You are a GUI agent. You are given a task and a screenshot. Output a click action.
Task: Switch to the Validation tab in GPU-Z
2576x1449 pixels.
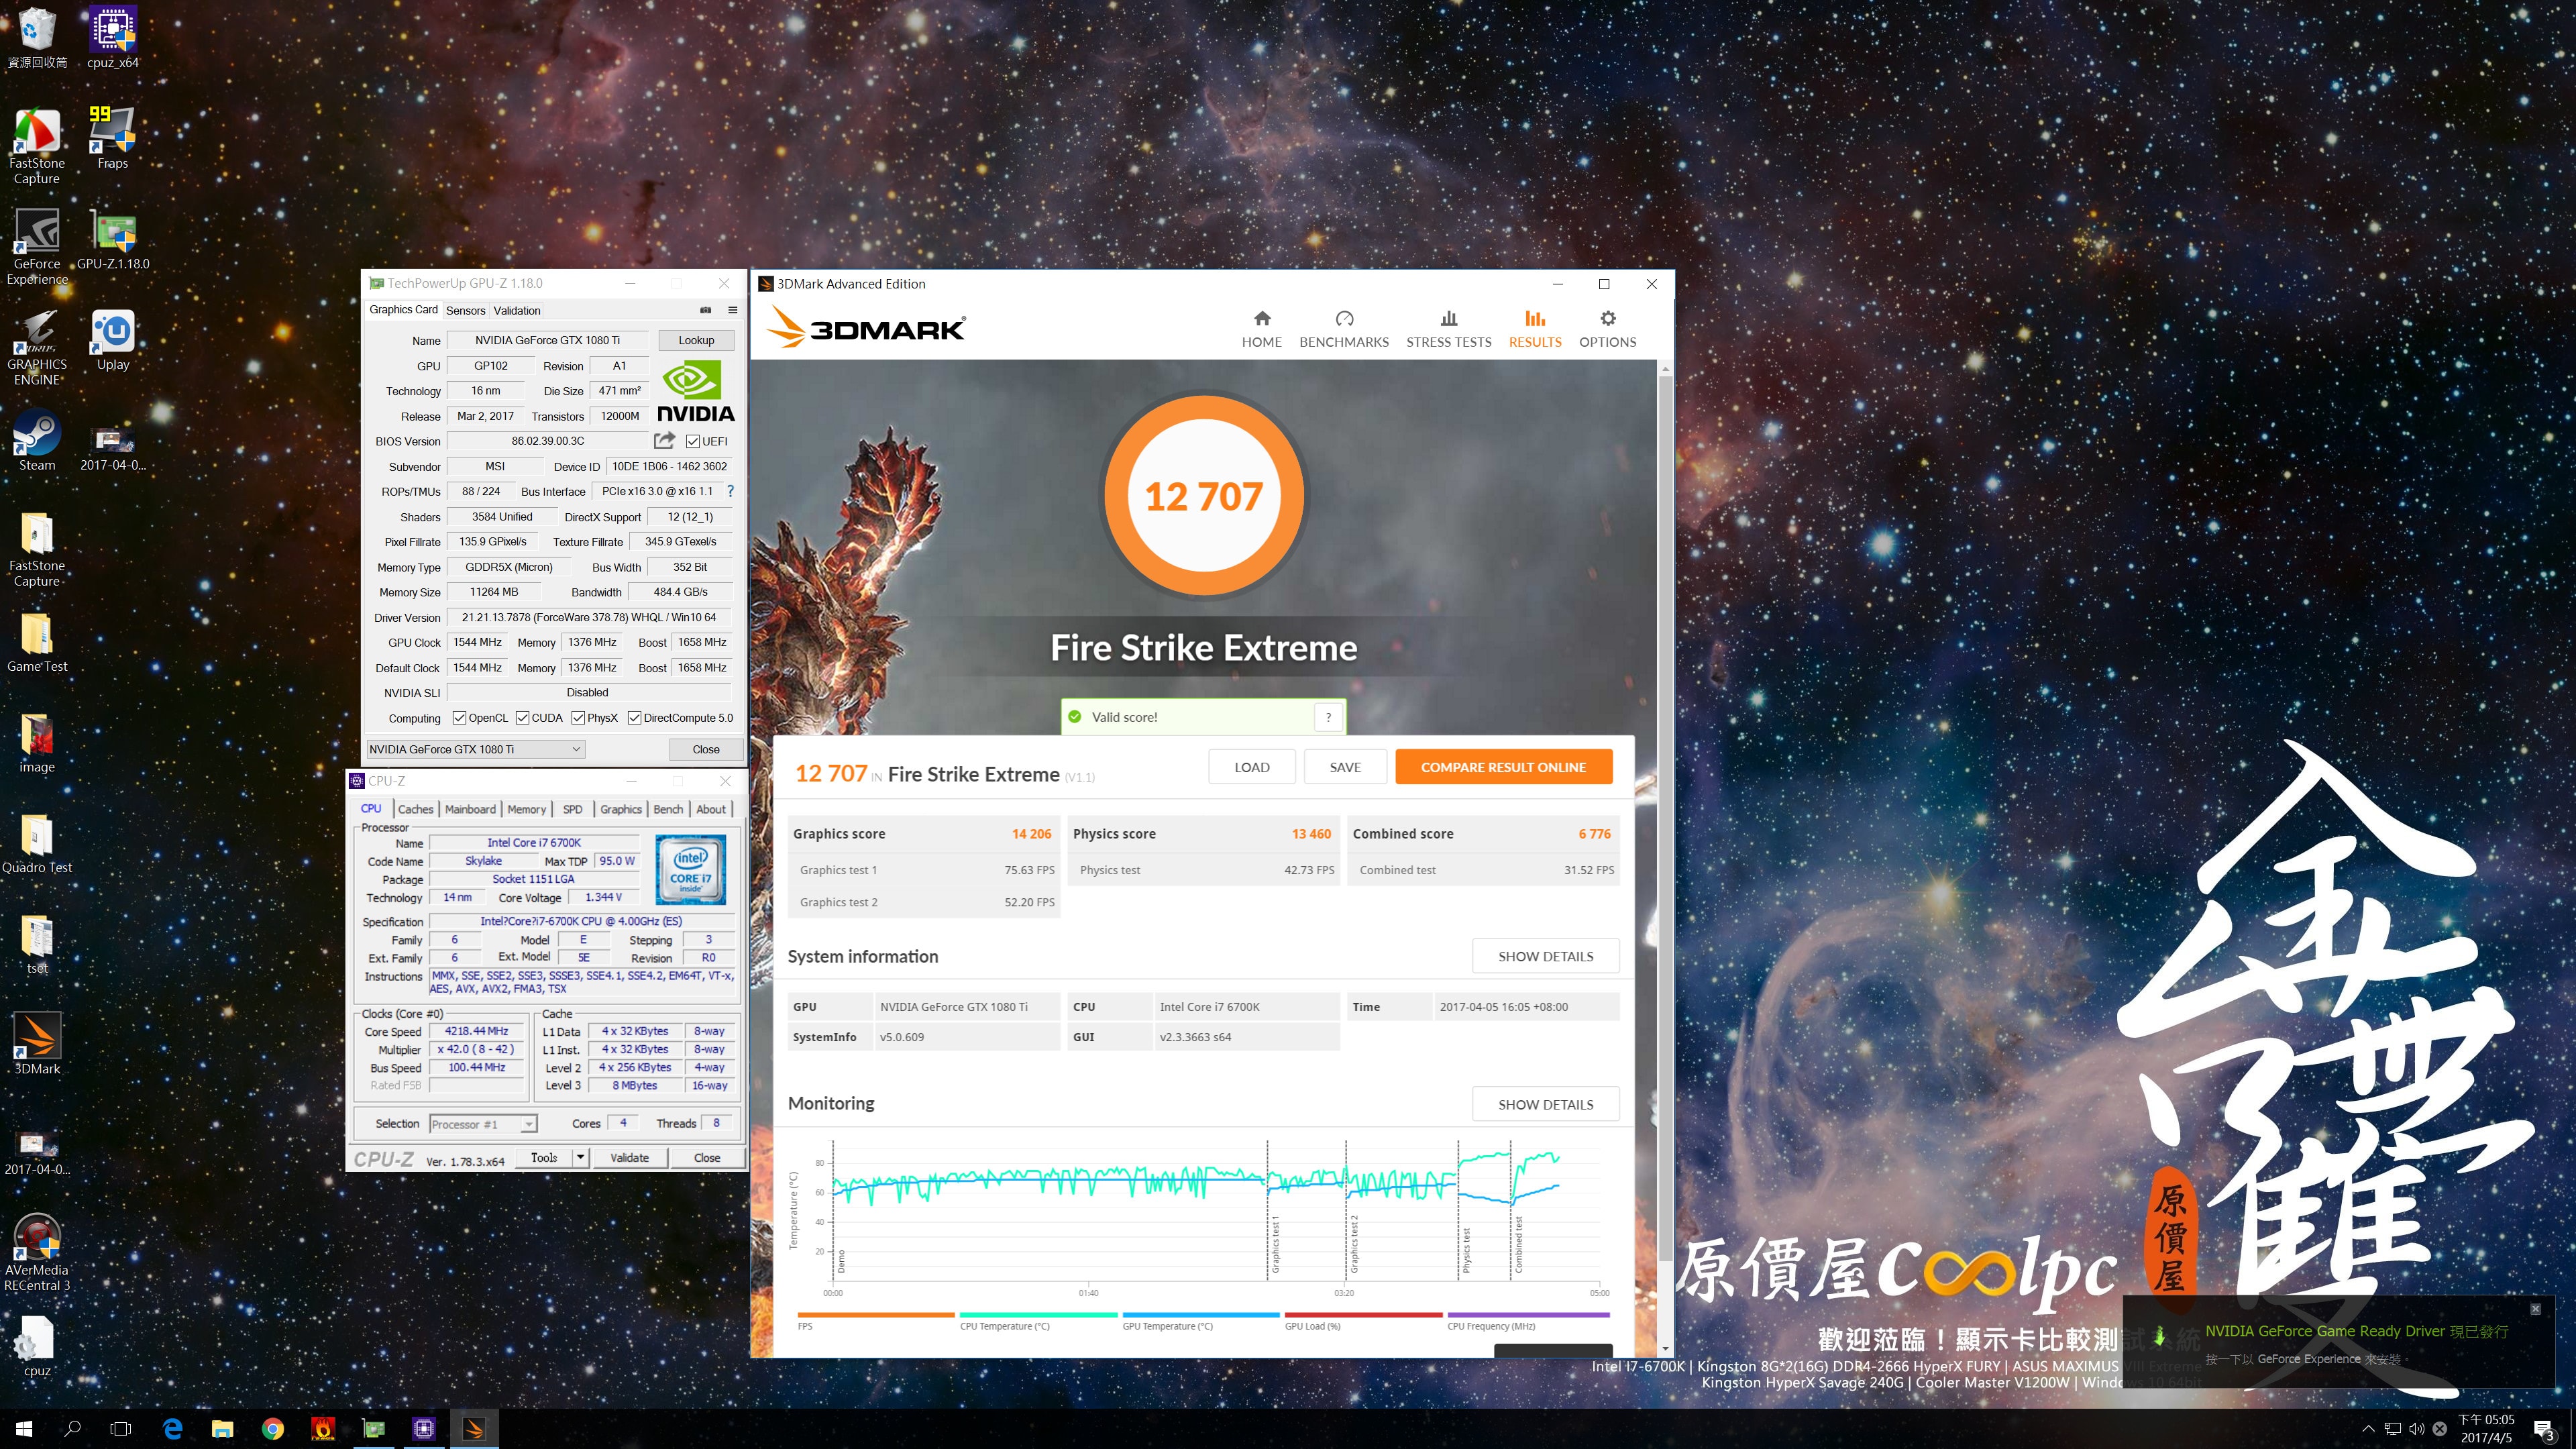point(517,310)
